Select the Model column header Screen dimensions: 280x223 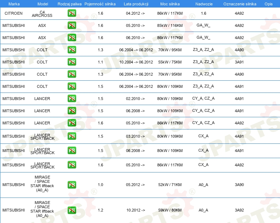pyautogui.click(x=43, y=4)
